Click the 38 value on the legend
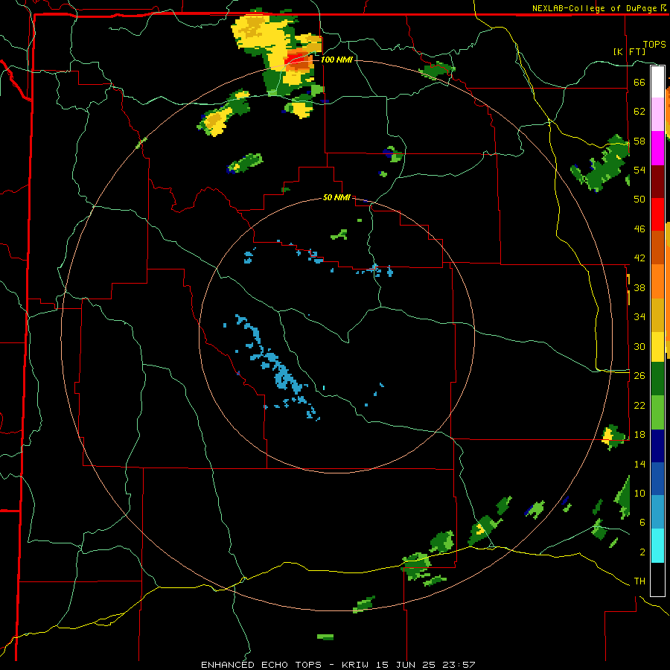 639,287
